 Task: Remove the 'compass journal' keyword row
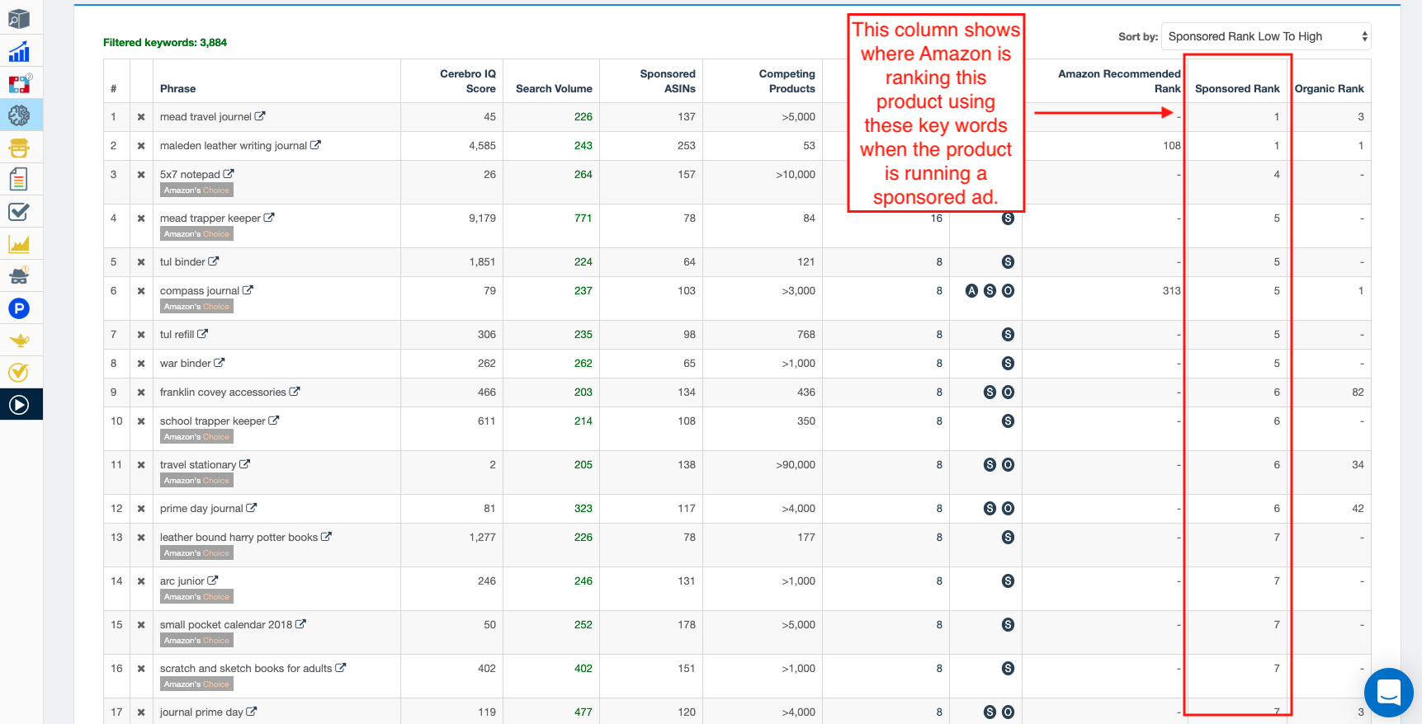coord(141,291)
